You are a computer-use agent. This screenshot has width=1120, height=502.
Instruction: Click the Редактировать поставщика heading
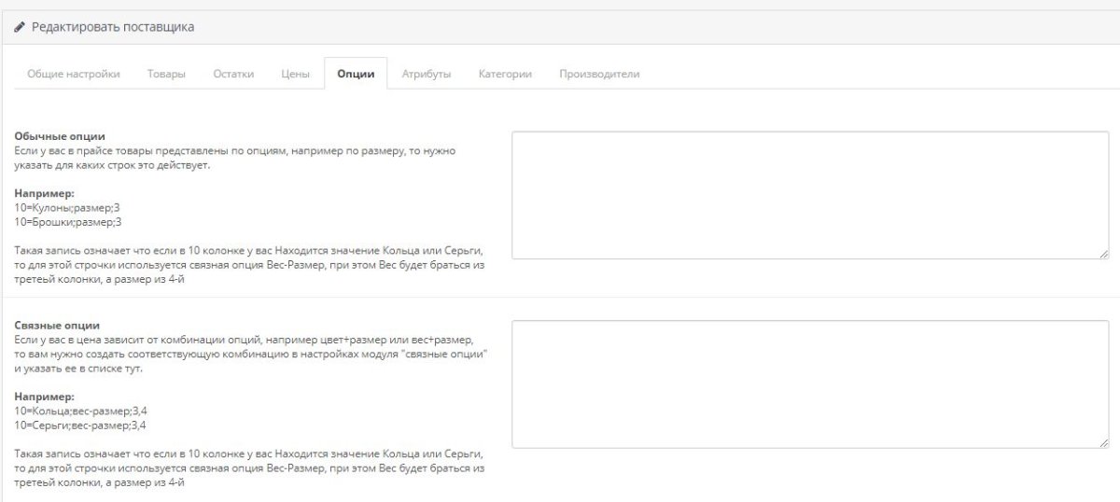113,28
